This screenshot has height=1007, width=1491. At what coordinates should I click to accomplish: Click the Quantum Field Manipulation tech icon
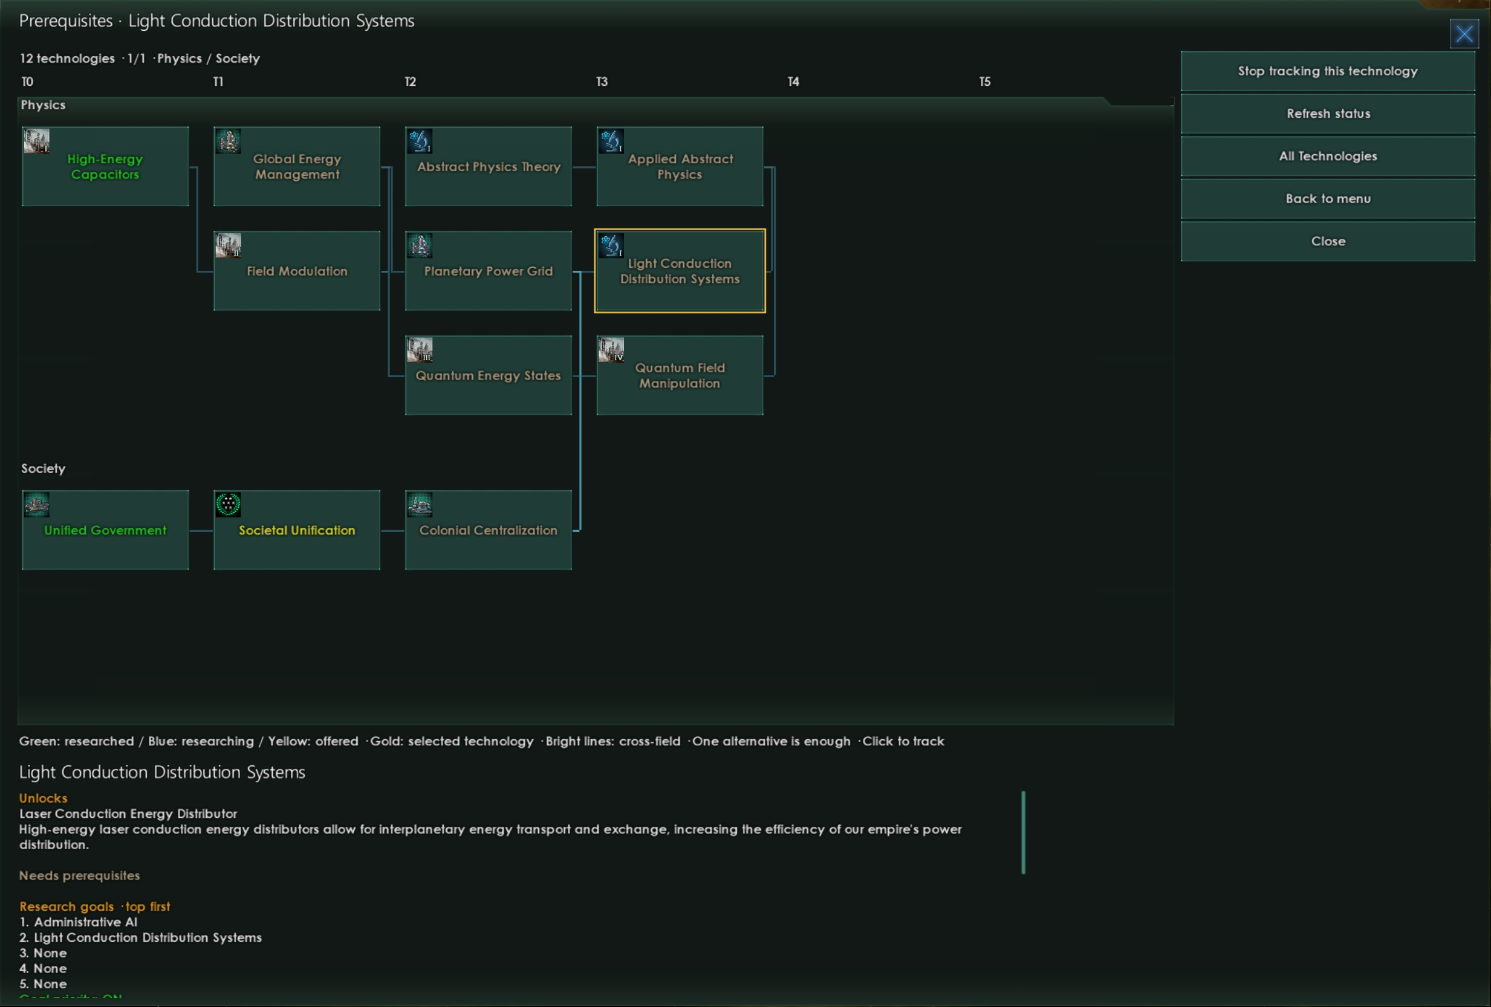(x=611, y=350)
